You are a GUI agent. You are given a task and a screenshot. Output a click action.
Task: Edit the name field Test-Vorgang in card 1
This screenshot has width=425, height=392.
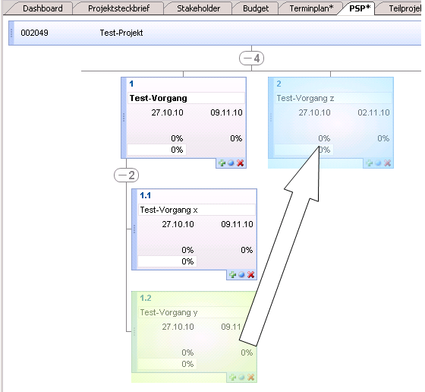(186, 98)
